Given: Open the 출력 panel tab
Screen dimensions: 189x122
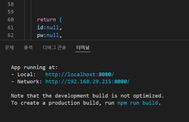Looking at the screenshot, I should (28, 48).
